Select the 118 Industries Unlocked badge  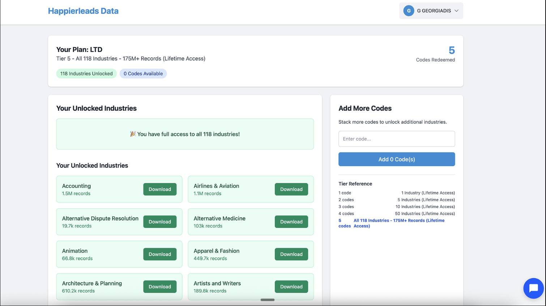tap(86, 73)
